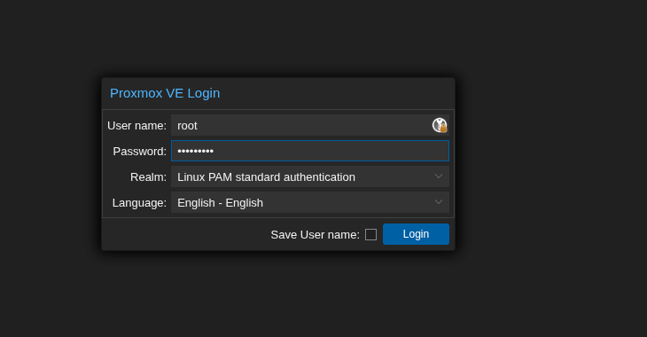
Task: Click the "Language:" label text
Action: 139,203
